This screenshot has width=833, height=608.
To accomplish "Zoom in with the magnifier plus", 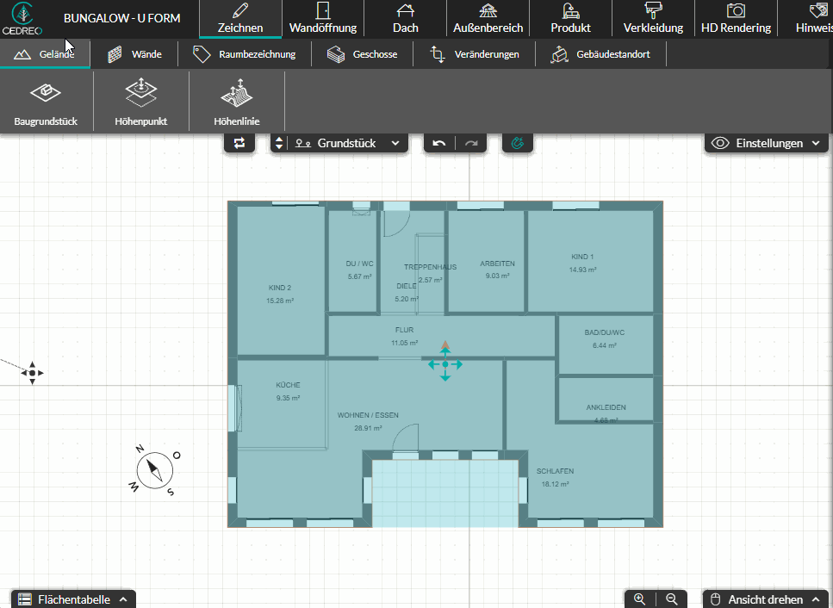I will click(640, 599).
